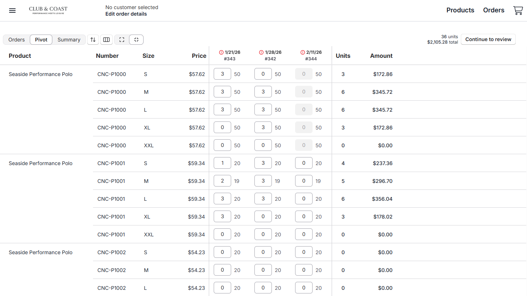Open Orders in the top navigation
Image resolution: width=527 pixels, height=296 pixels.
pos(494,10)
